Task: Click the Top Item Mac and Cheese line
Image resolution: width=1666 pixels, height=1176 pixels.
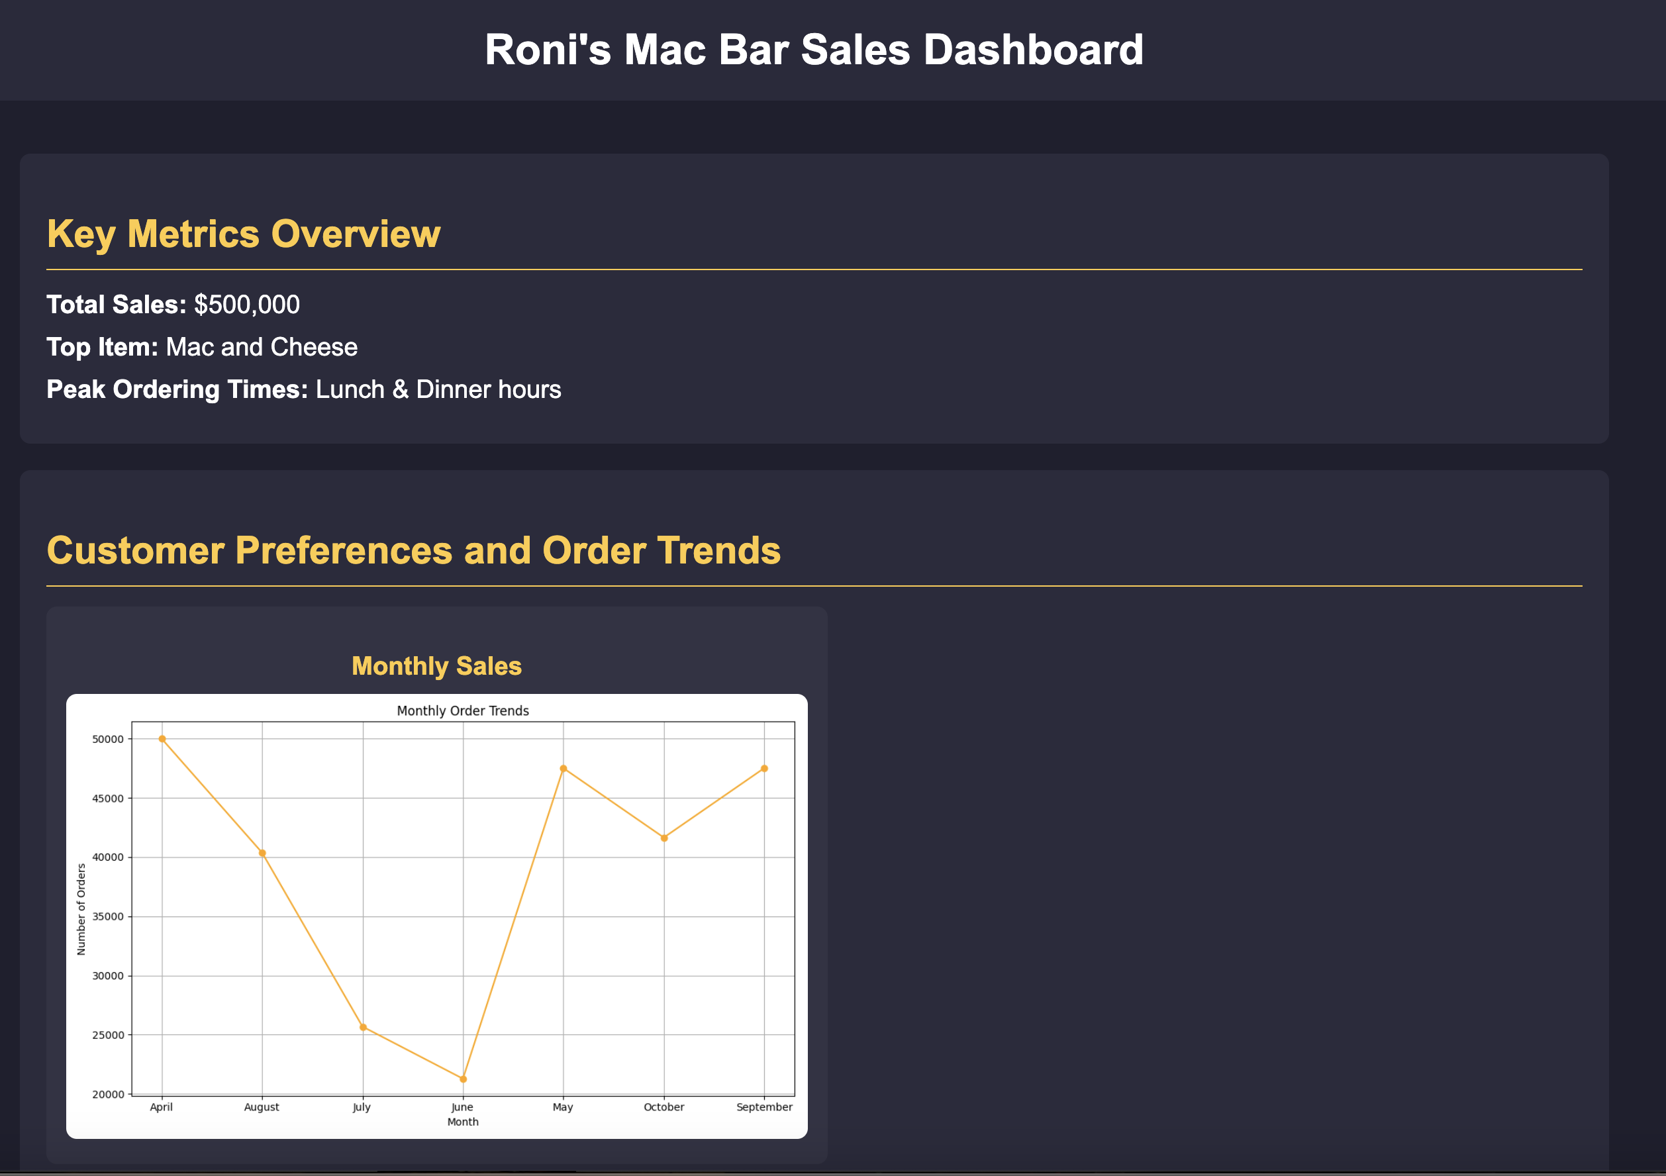Action: coord(202,347)
